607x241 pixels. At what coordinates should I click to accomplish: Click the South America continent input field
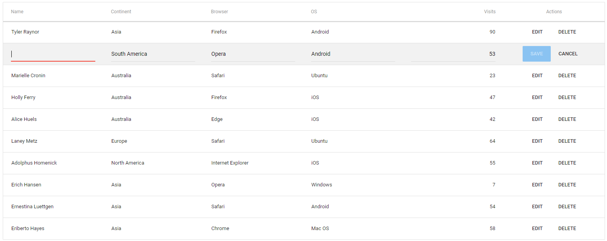coord(153,54)
